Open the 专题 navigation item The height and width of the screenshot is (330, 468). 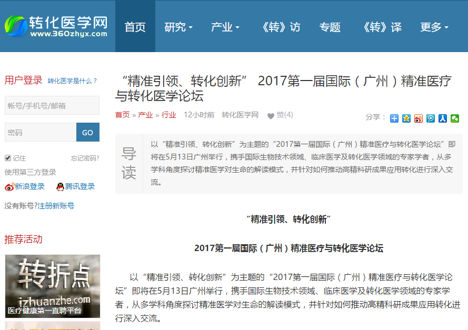pyautogui.click(x=330, y=27)
